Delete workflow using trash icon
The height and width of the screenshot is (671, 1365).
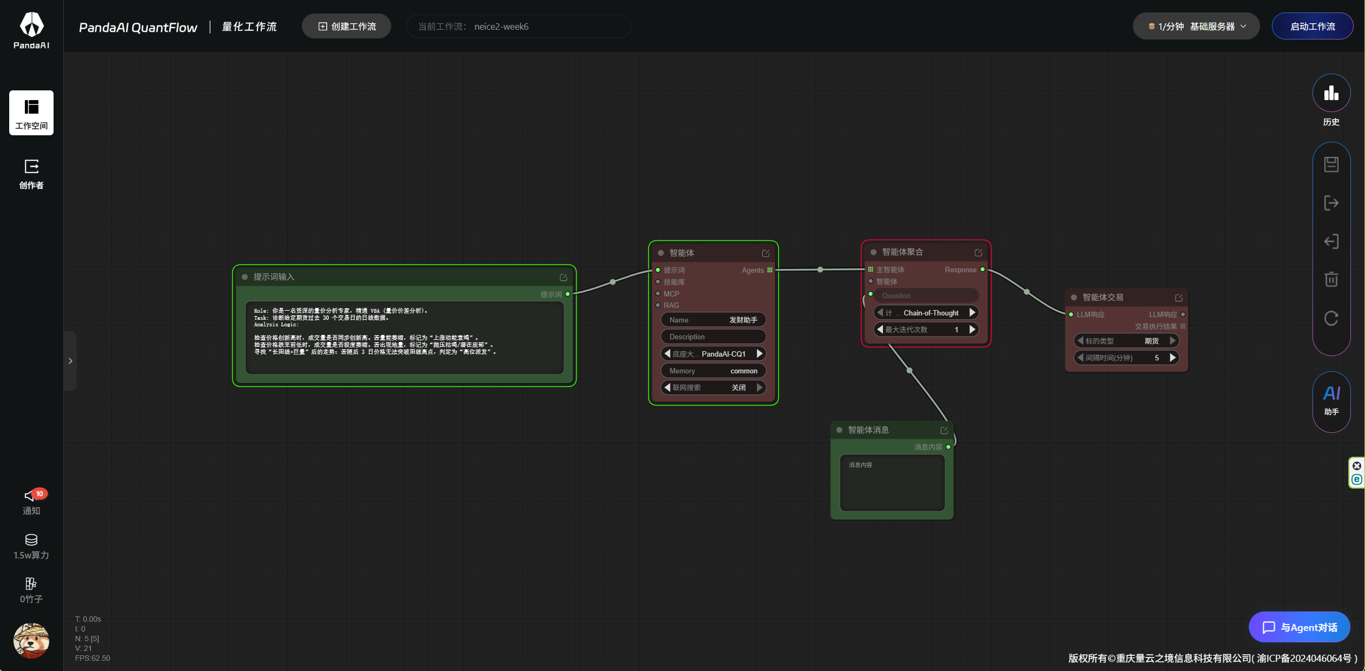coord(1331,279)
